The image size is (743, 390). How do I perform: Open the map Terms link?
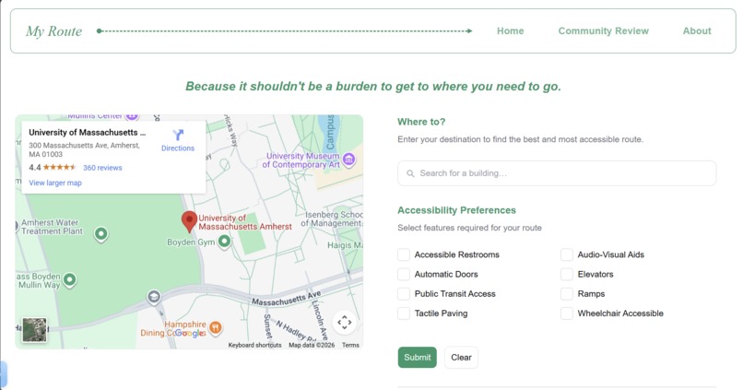(350, 345)
